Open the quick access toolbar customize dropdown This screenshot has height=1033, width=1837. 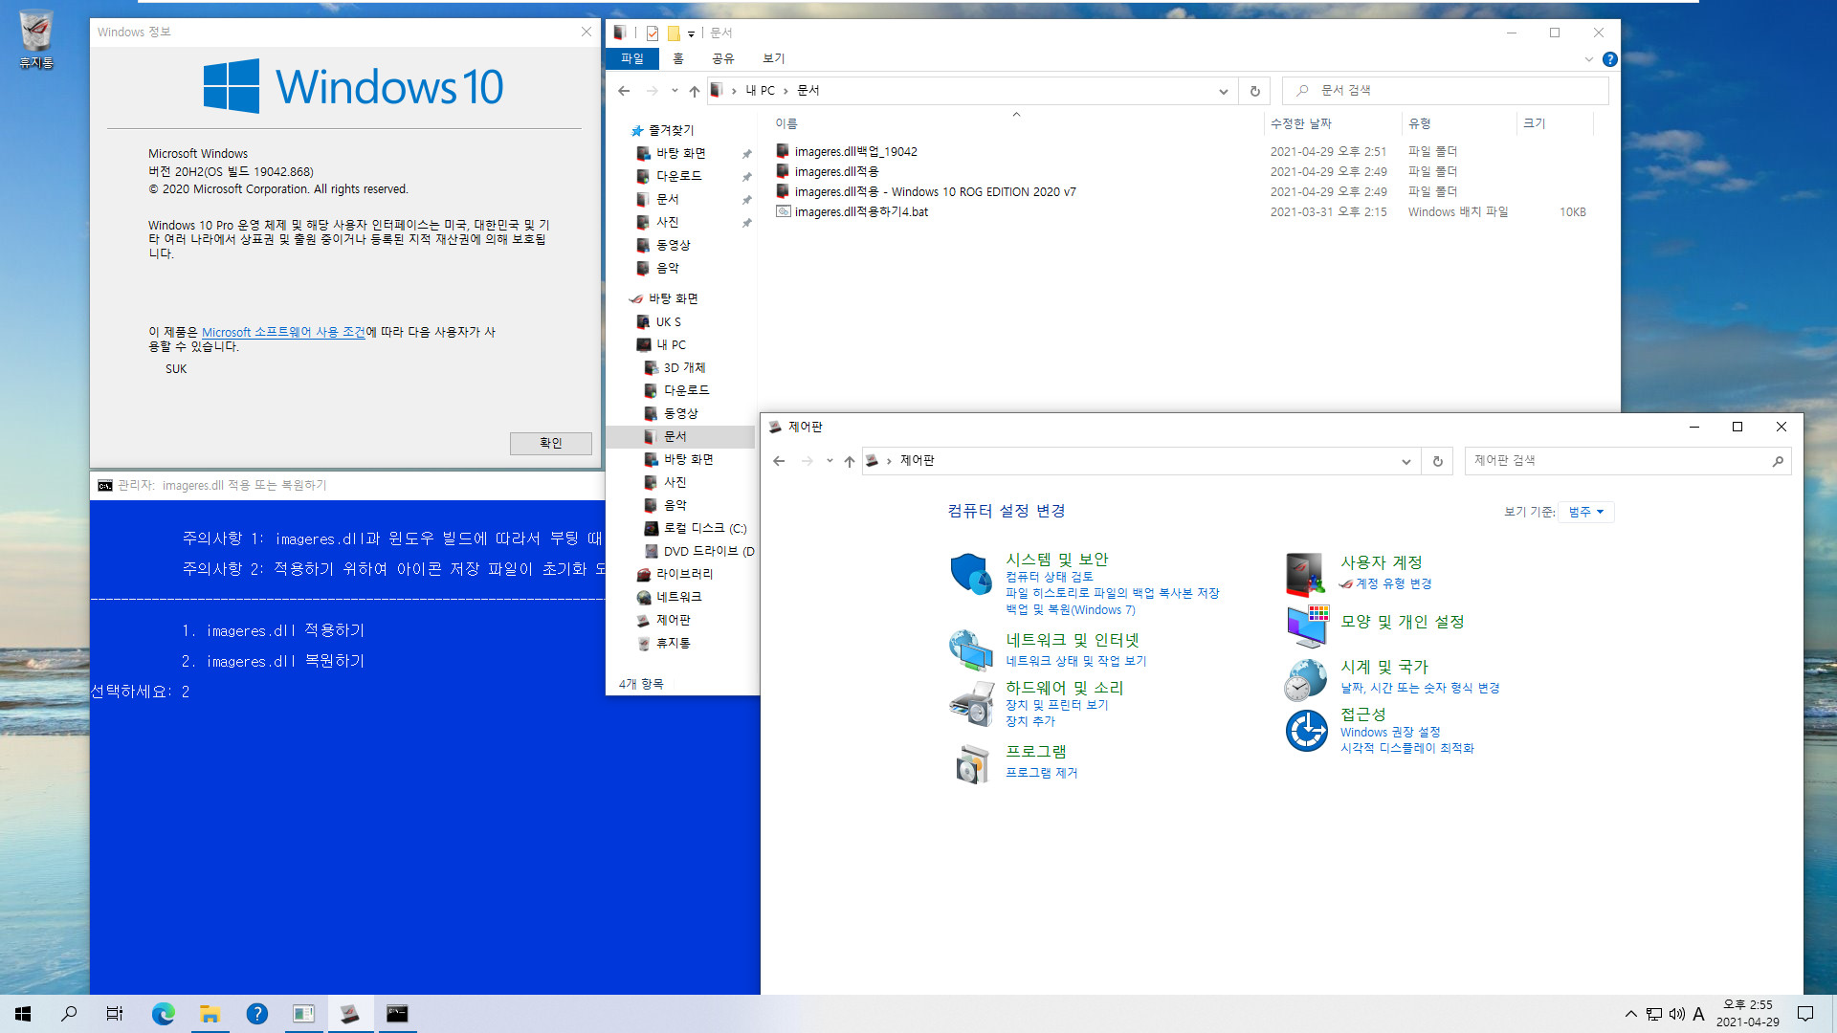point(691,33)
